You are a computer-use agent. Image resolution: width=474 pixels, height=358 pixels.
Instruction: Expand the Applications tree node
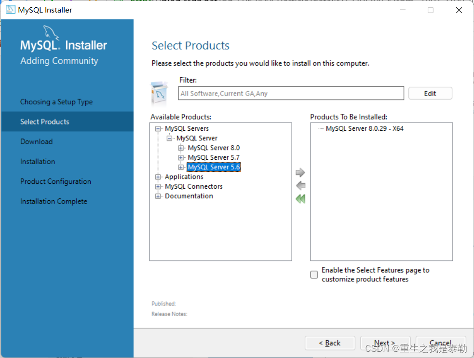click(x=158, y=177)
